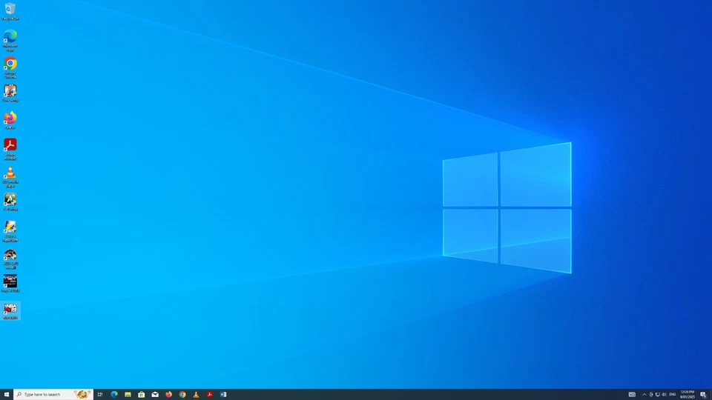Open the volume control in system tray
Viewport: 712px width, 400px height.
click(664, 395)
